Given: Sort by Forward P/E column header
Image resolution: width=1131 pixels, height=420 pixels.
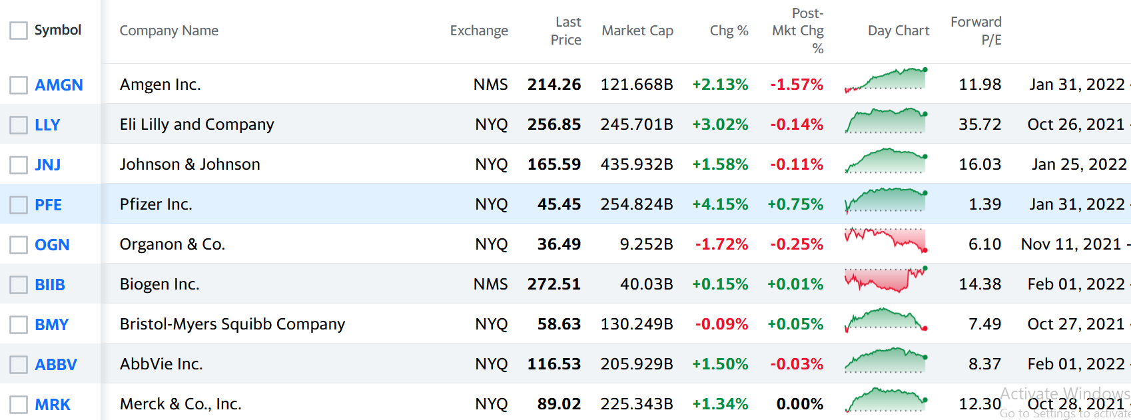Looking at the screenshot, I should (x=976, y=31).
